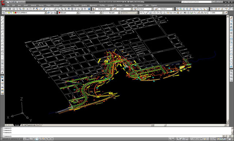The width and height of the screenshot is (234, 141).
Task: Select the Rotate tool in Modify toolbar
Action: [231, 36]
